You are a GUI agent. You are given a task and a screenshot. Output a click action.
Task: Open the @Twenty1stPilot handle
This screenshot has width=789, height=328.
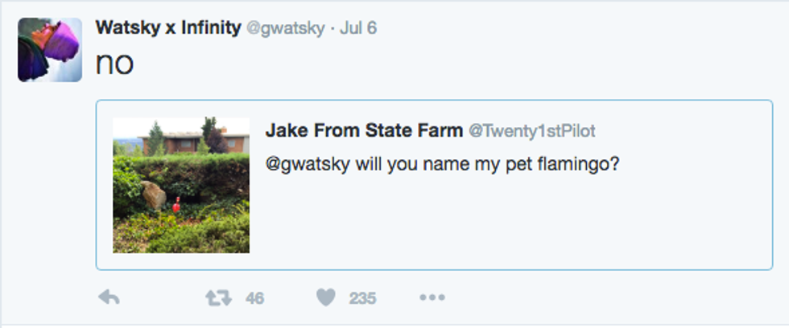[x=532, y=131]
